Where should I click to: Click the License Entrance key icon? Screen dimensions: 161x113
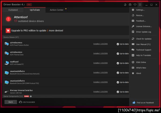pos(133,26)
